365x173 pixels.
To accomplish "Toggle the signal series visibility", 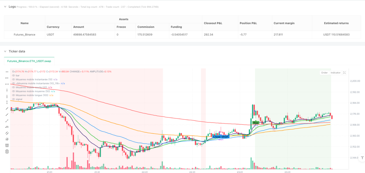I will [13, 99].
